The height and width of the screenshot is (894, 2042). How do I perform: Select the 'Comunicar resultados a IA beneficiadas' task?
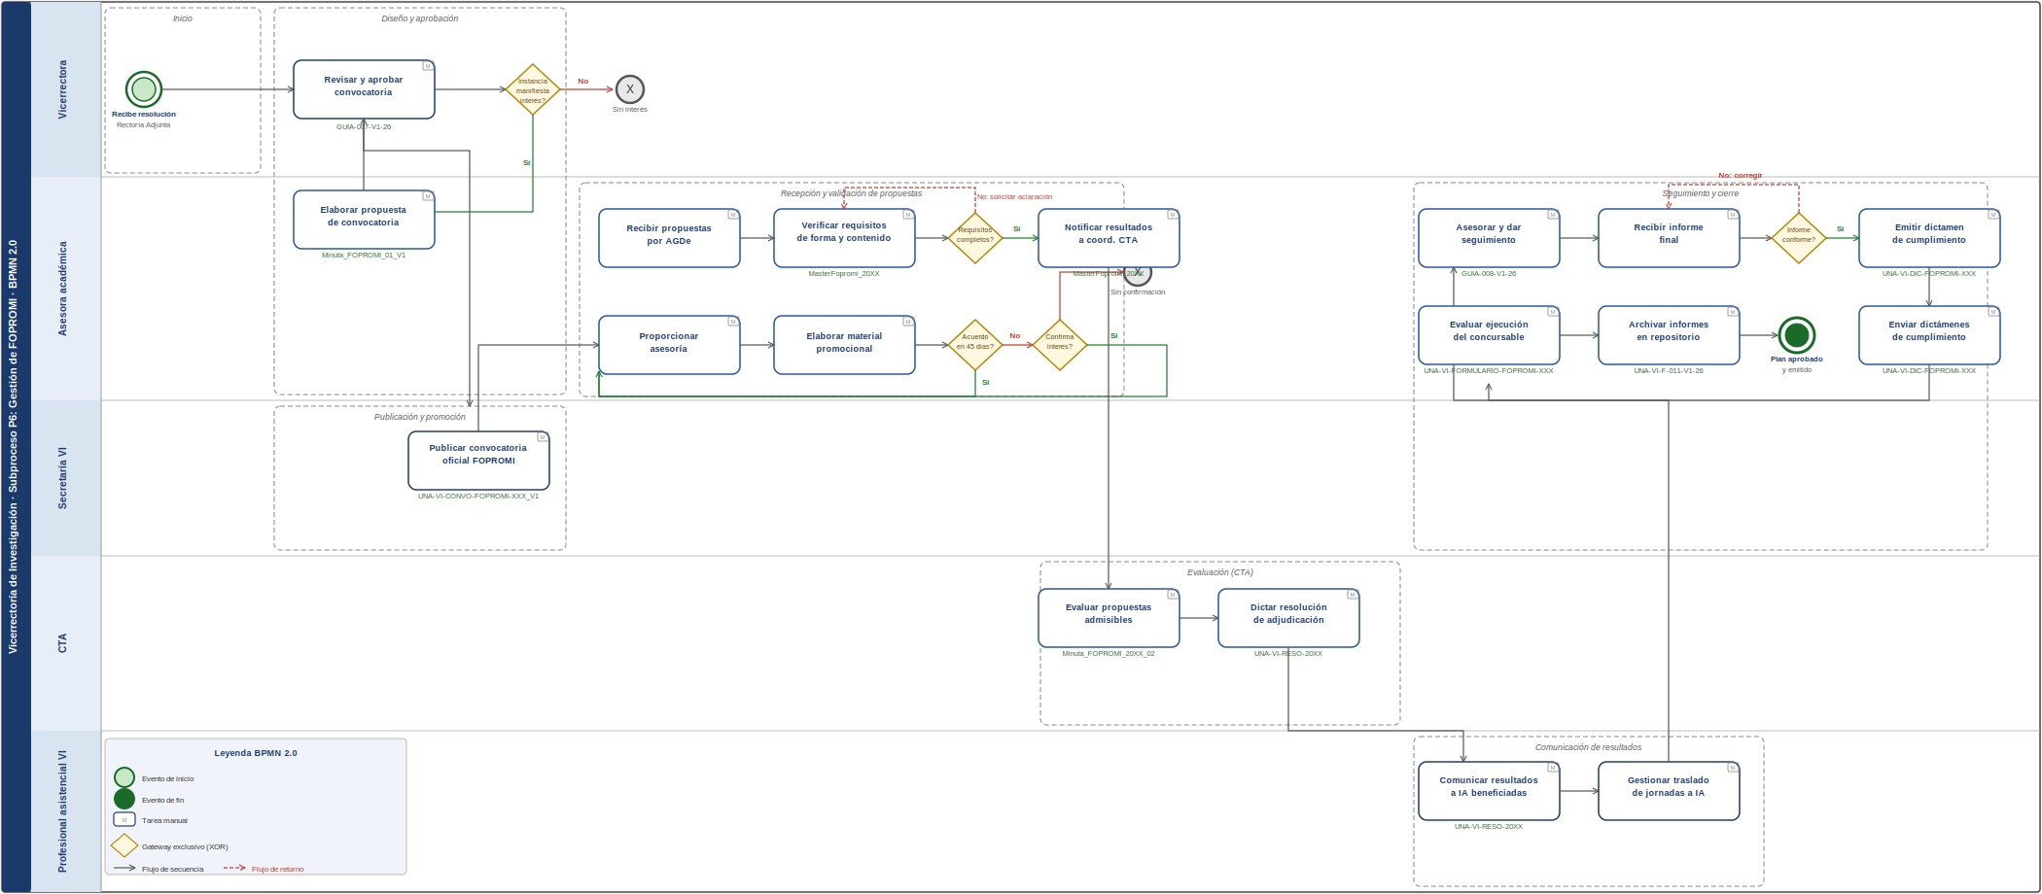(1489, 791)
